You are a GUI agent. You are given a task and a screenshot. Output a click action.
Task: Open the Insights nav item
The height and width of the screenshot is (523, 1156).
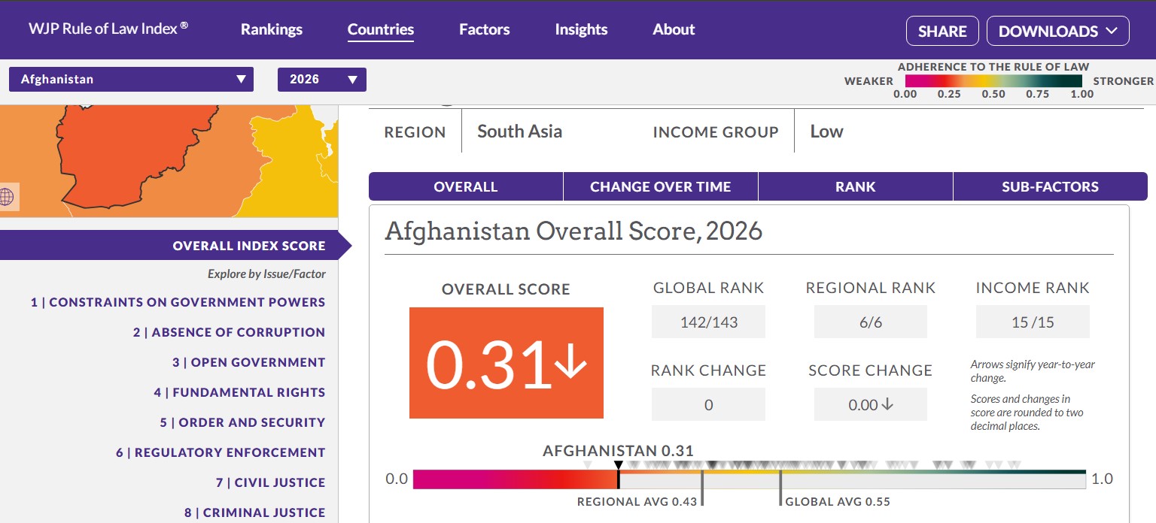coord(581,29)
